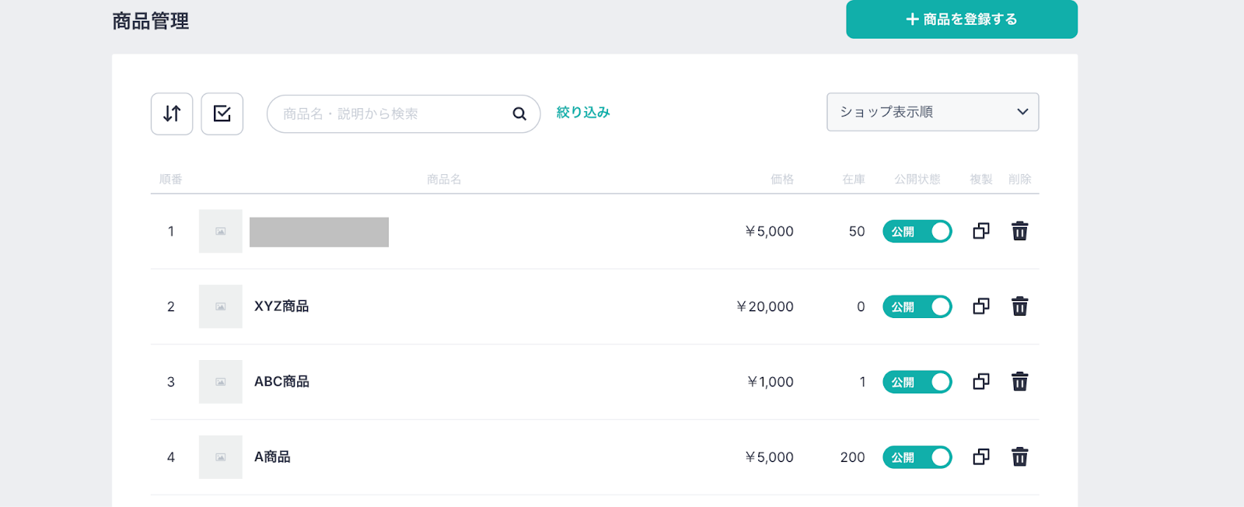Duplicate the XYZ商品 product
Image resolution: width=1244 pixels, height=507 pixels.
tap(981, 306)
